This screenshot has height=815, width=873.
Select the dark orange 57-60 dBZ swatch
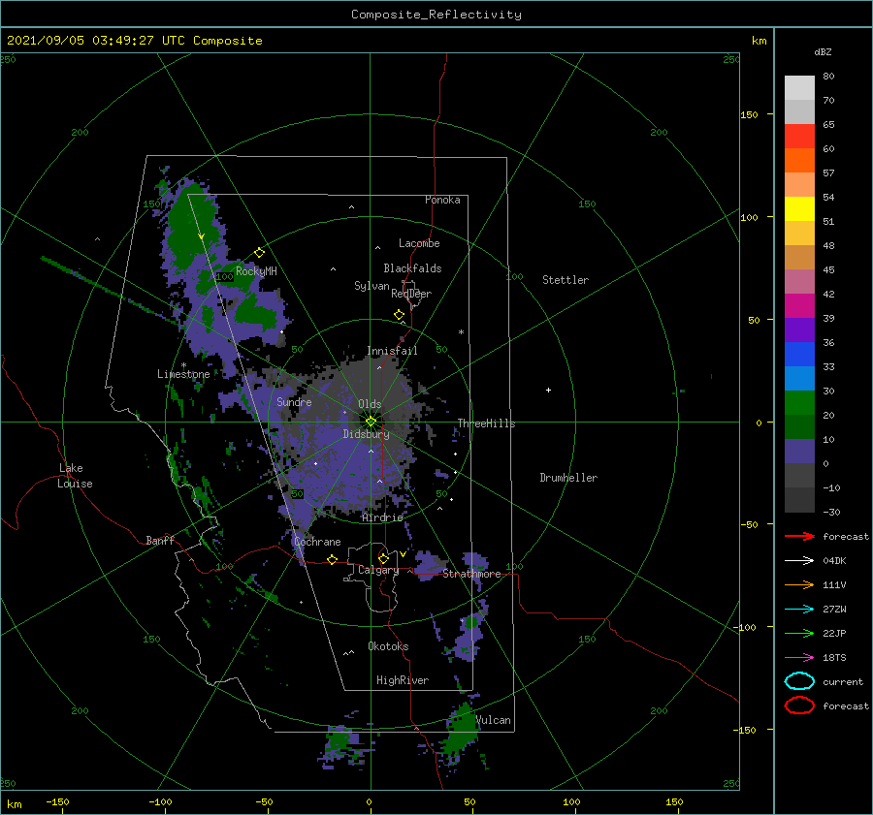[799, 161]
